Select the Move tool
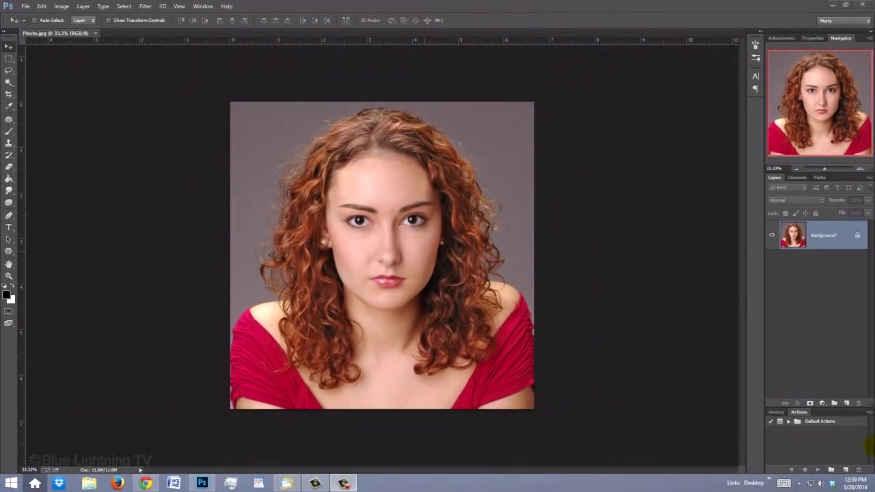Viewport: 875px width, 492px height. point(9,46)
